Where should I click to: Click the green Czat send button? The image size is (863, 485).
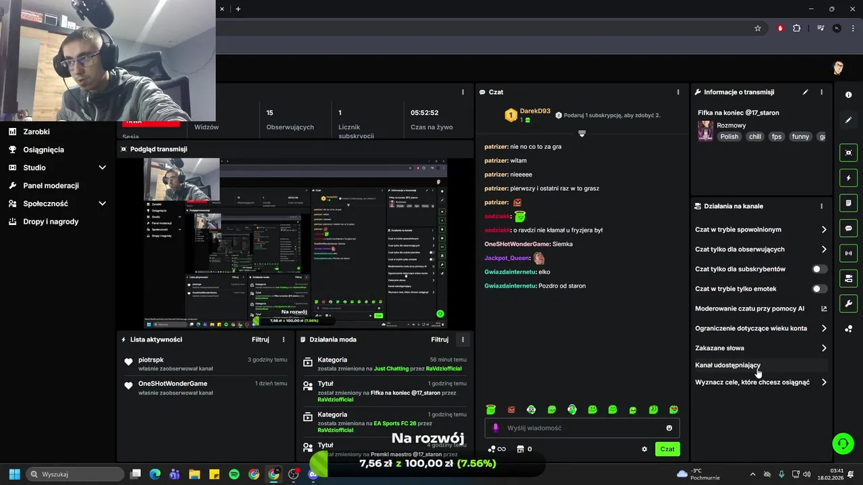click(x=667, y=449)
